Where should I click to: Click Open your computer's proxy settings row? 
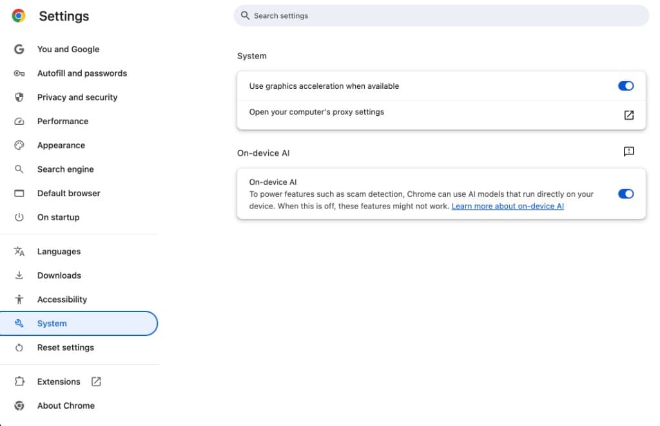[441, 115]
